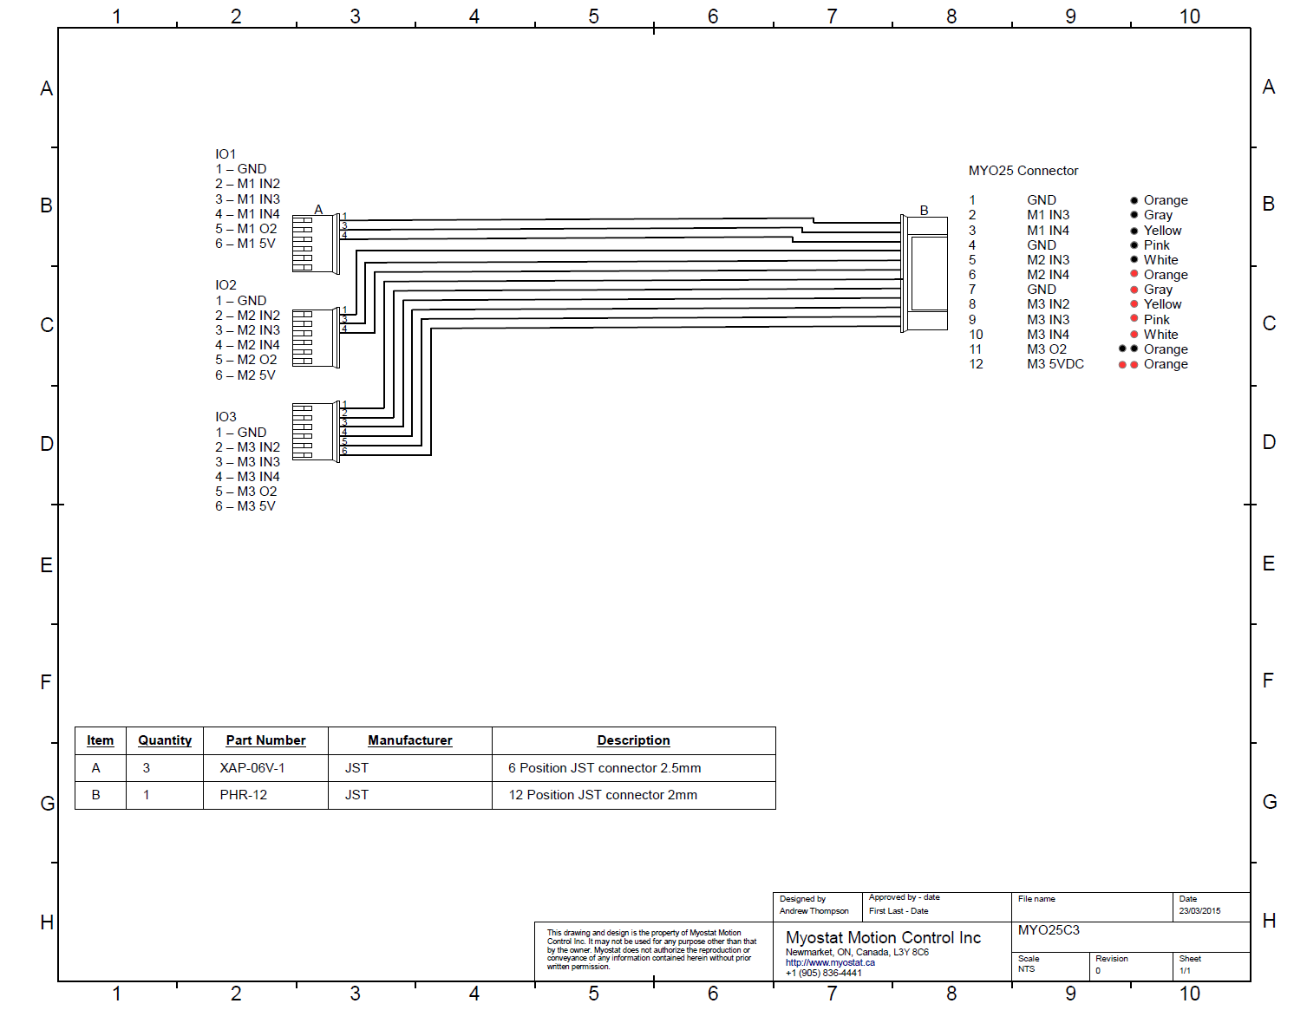Select the Description column header
The image size is (1307, 1010).
coord(633,740)
